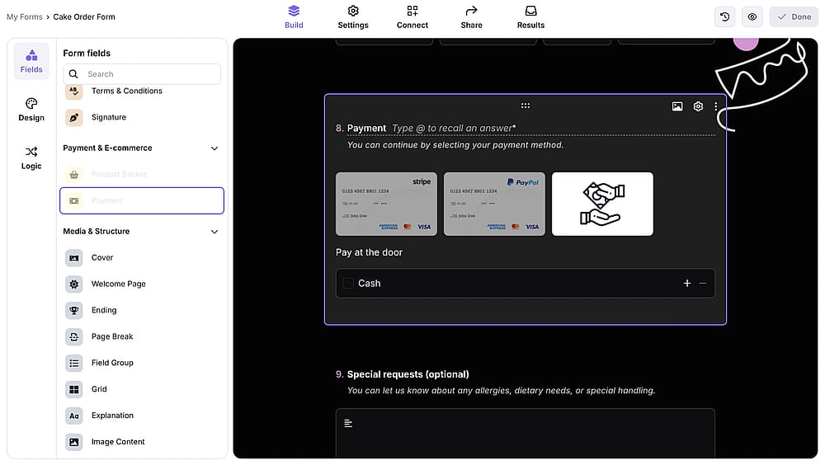Switch to the Share tab

click(x=471, y=16)
